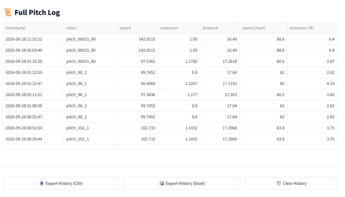Click timestamp 2026-09-28 02:03:40

click(24, 50)
